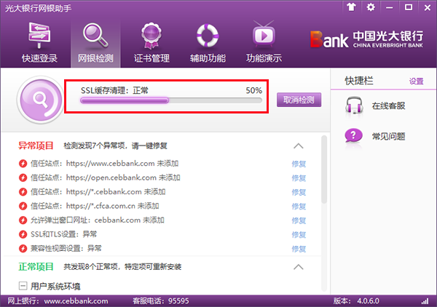Click the SSL缓存清理：正常 status text
Screen dimensions: 437x307
[114, 90]
